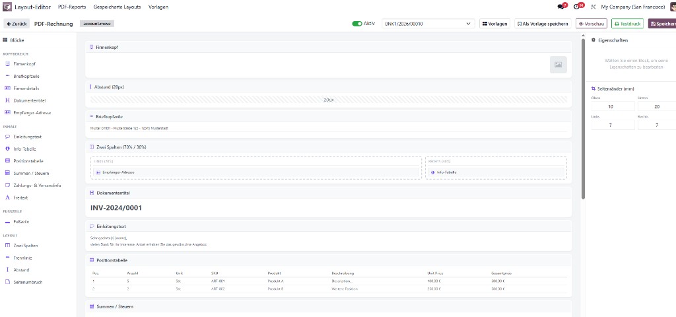Set the Unten margin field
676x317 pixels.
[x=657, y=106]
